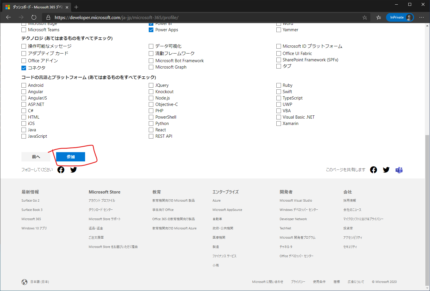The image size is (430, 291).
Task: Open the Developer Network link
Action: click(x=293, y=219)
